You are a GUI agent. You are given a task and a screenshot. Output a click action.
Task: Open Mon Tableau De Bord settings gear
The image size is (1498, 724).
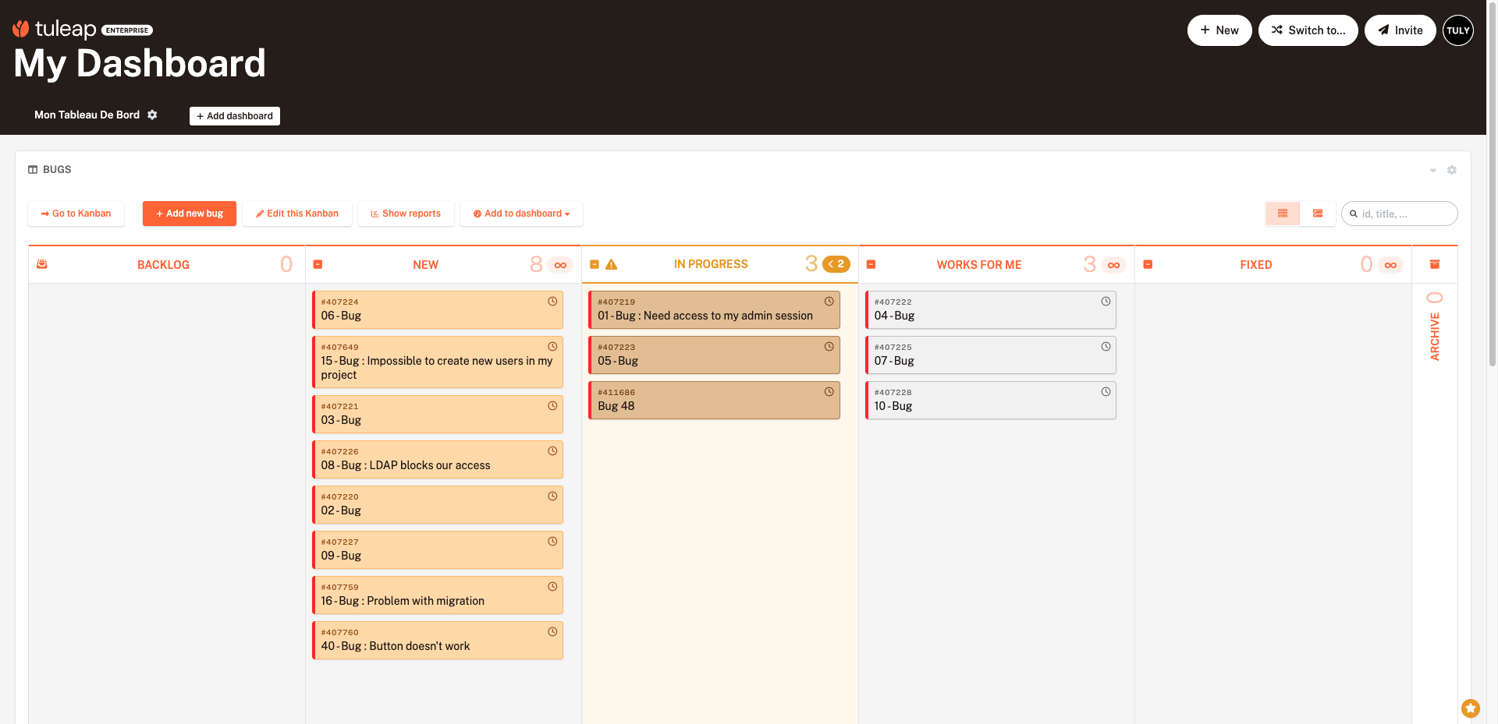tap(153, 115)
